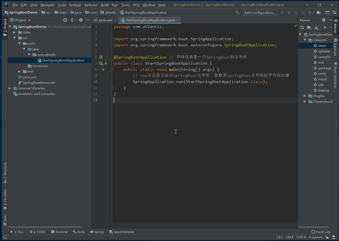Image resolution: width=339 pixels, height=241 pixels.
Task: Click the tool window toggle icon at bottom left
Action: [x=5, y=237]
